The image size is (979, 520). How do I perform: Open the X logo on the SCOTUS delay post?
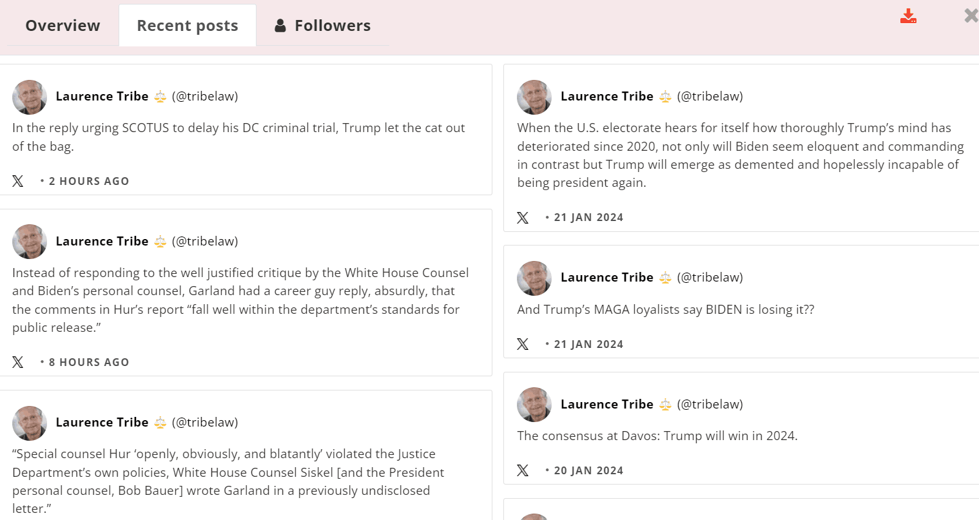[x=18, y=181]
